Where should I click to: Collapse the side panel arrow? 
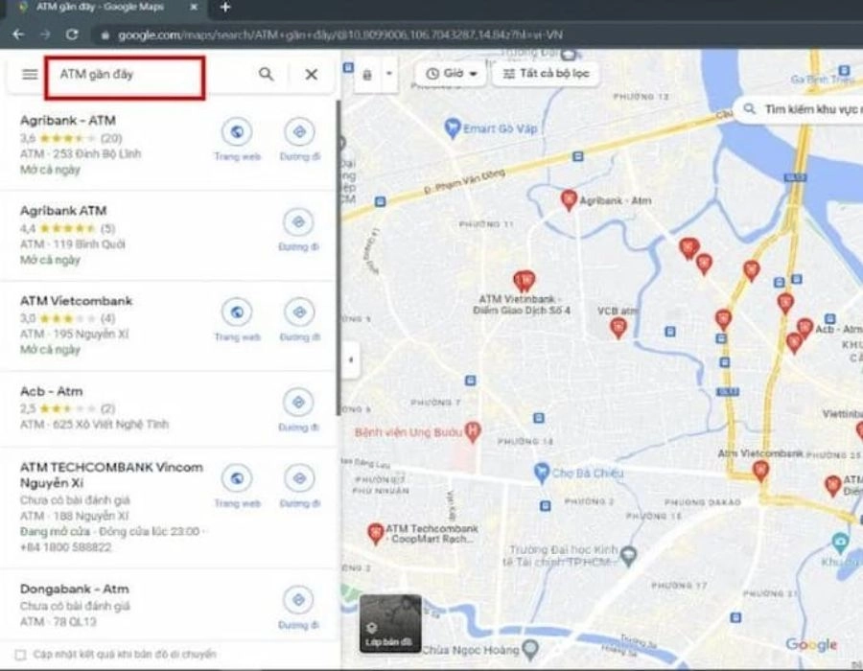click(x=351, y=359)
